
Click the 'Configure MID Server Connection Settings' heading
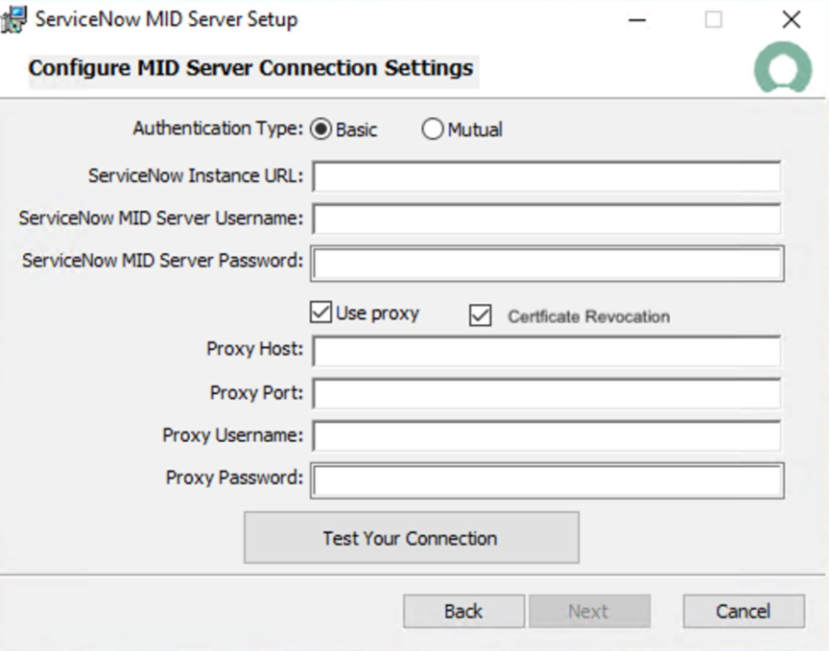[250, 68]
